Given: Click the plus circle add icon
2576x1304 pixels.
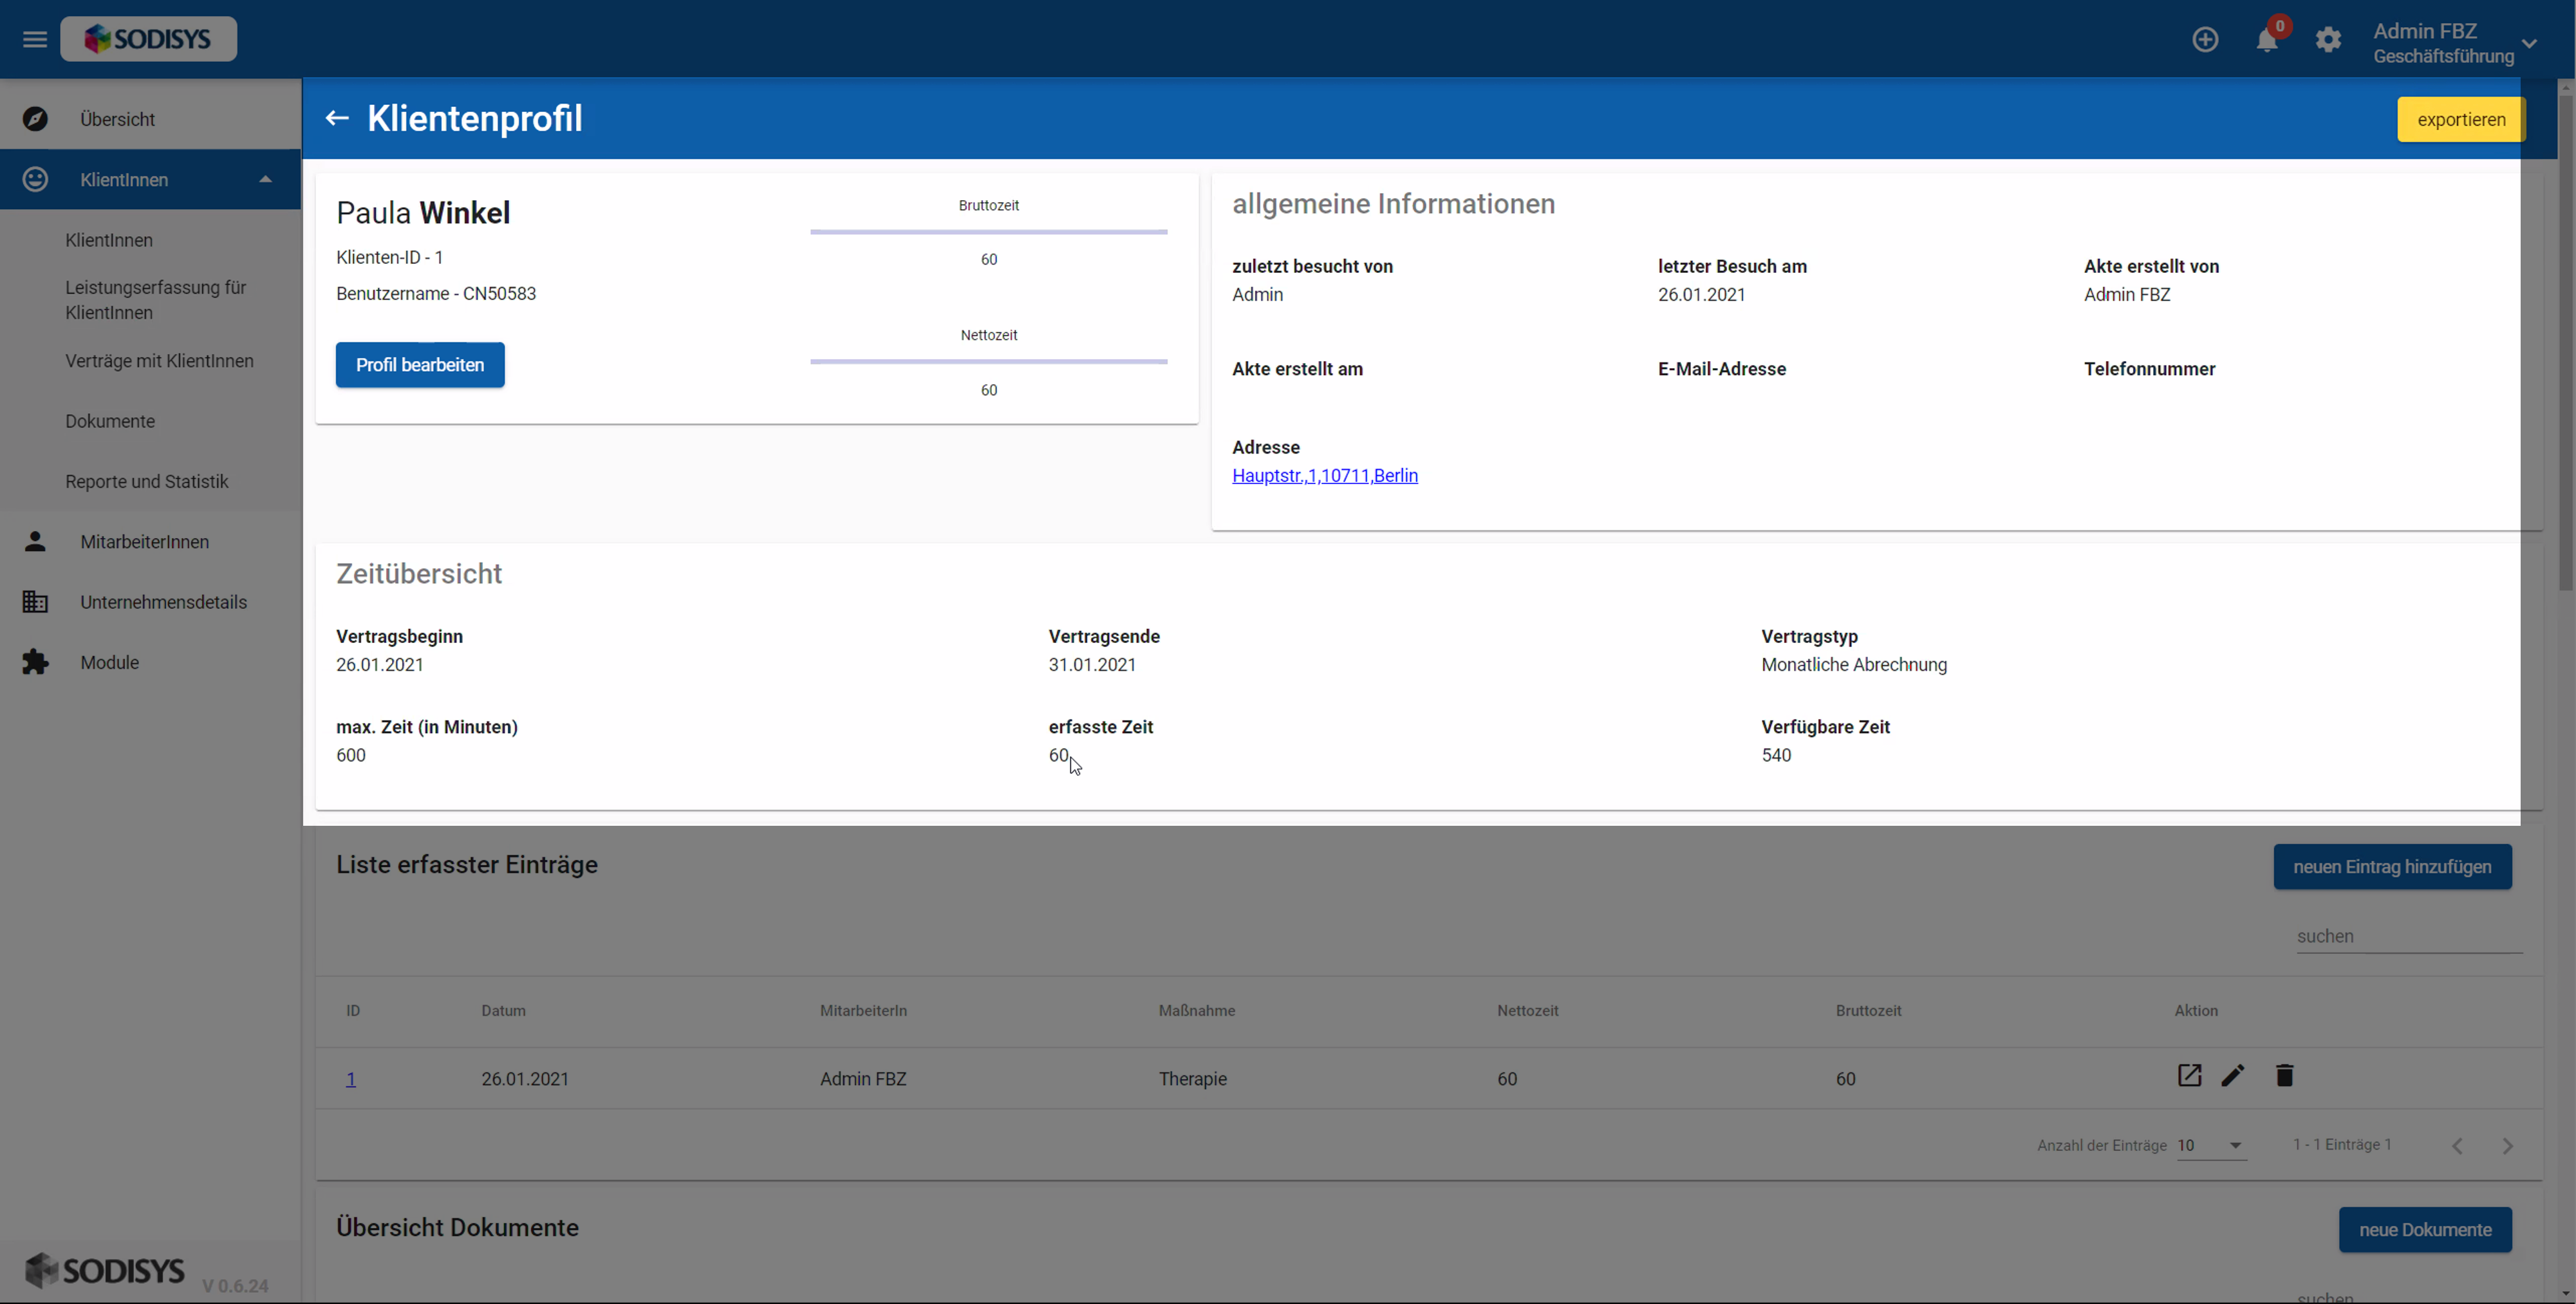Looking at the screenshot, I should pos(2205,39).
